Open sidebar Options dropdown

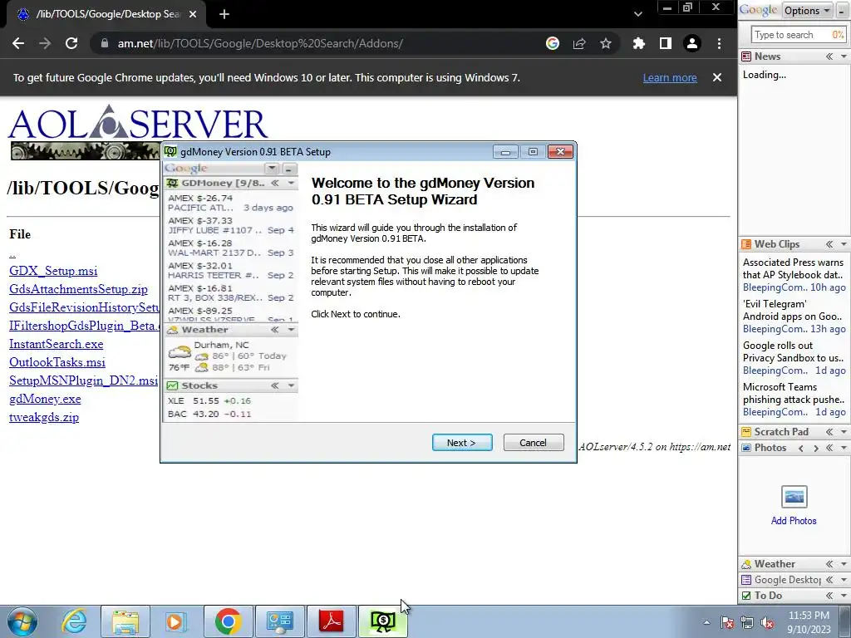pos(807,10)
